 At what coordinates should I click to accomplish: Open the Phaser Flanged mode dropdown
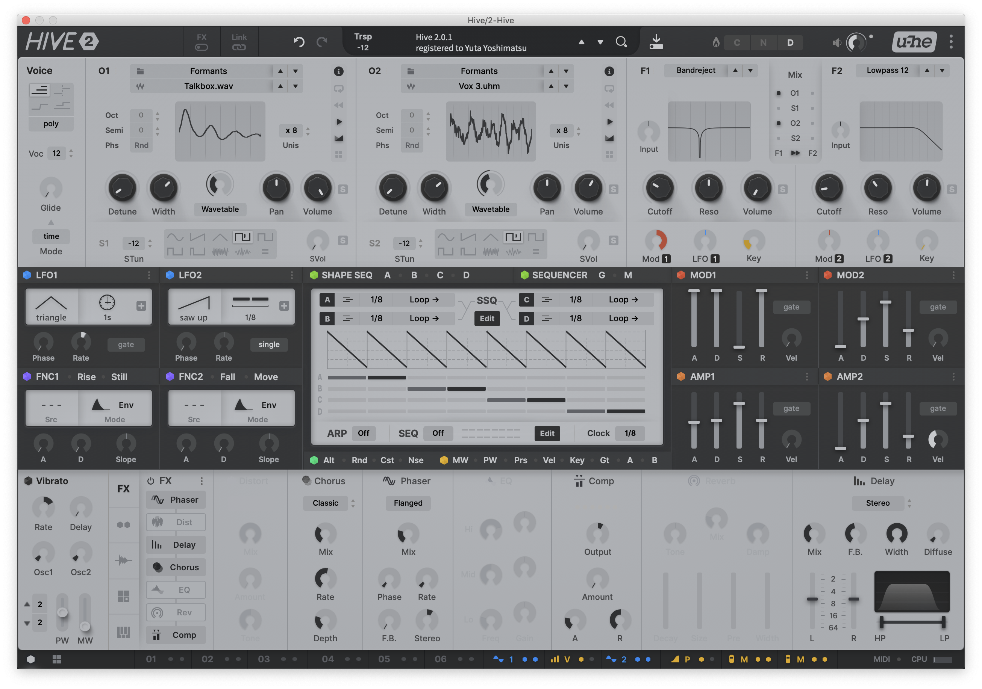[408, 503]
